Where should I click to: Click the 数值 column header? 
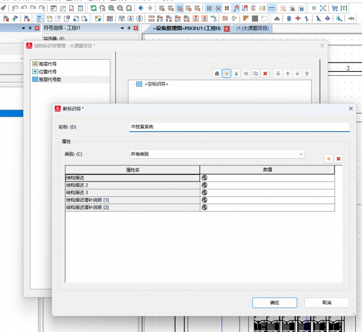(x=267, y=170)
